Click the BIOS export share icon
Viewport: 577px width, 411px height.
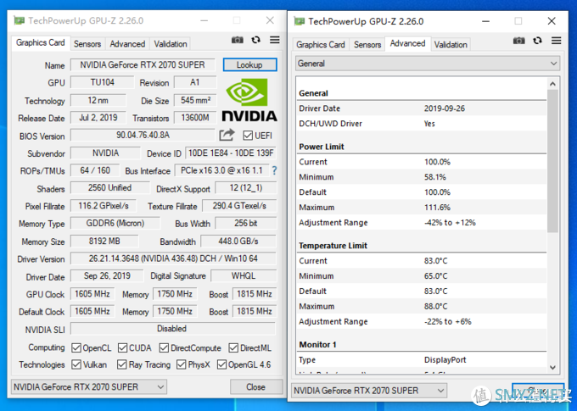click(x=227, y=135)
